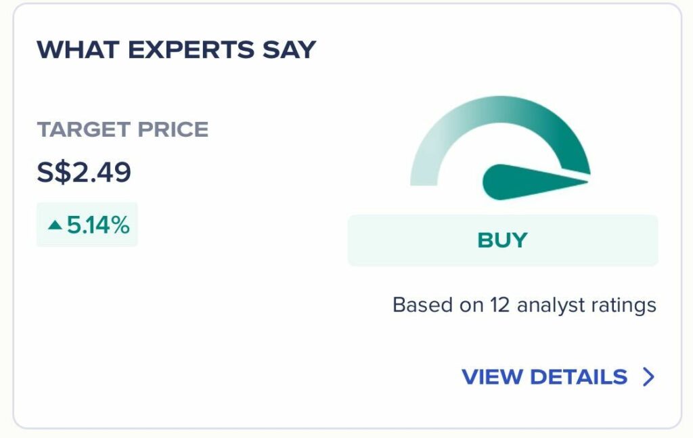Click the WHAT EXPERTS SAY heading

click(176, 49)
